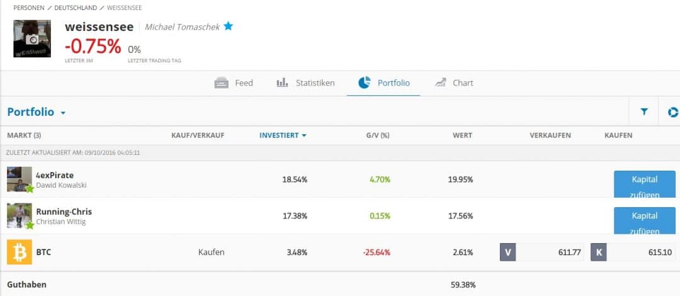The image size is (680, 296).
Task: Click the blue star next to Michael Tomaschek
Action: (x=228, y=26)
